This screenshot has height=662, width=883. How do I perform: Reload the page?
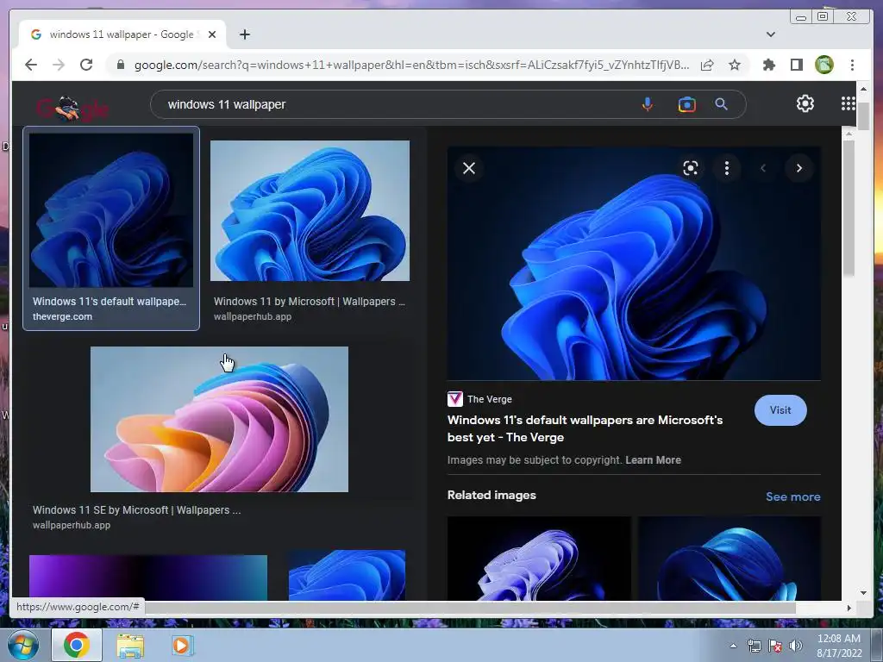pos(86,65)
